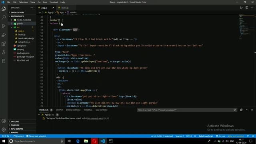
Task: Open the Extensions view
Action: [4, 44]
